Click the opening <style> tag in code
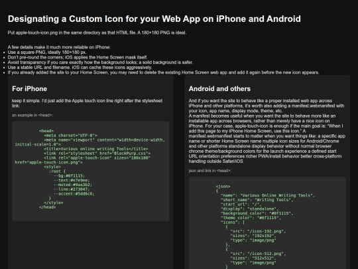This screenshot has height=269, width=358. click(x=52, y=167)
